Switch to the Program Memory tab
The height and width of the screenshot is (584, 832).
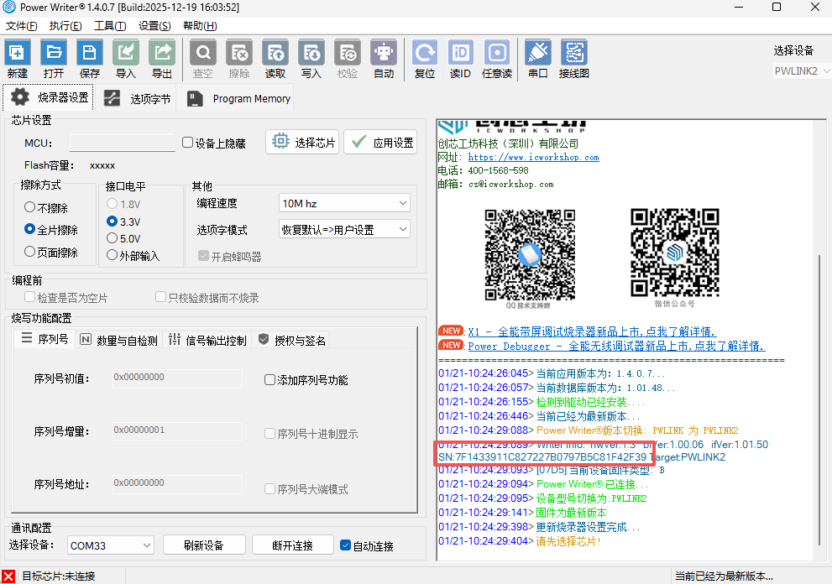(239, 99)
